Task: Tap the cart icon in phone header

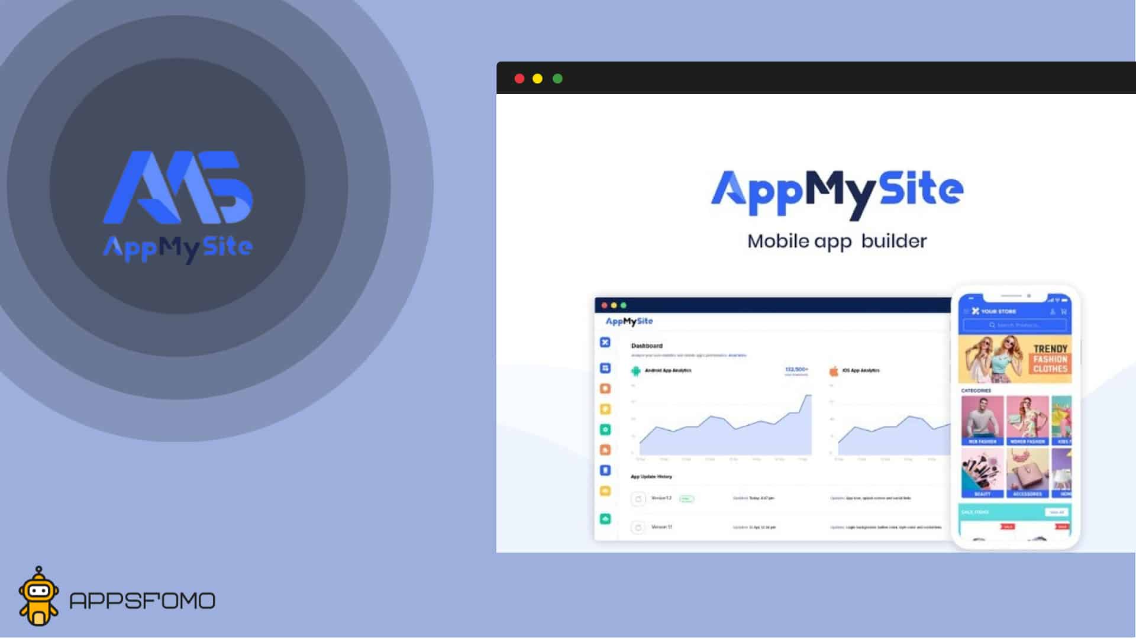Action: [1064, 311]
